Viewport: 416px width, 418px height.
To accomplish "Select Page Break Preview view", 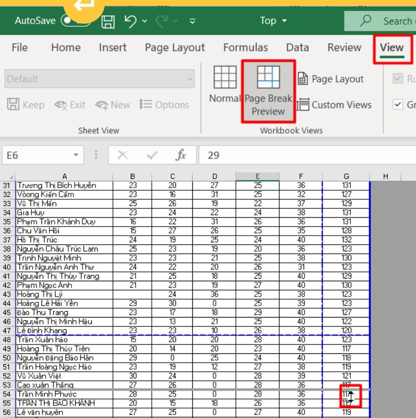I will (x=268, y=90).
